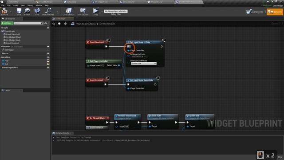Open Class Settings from toolbar
Viewport: 284px width, 160px height.
point(68,12)
